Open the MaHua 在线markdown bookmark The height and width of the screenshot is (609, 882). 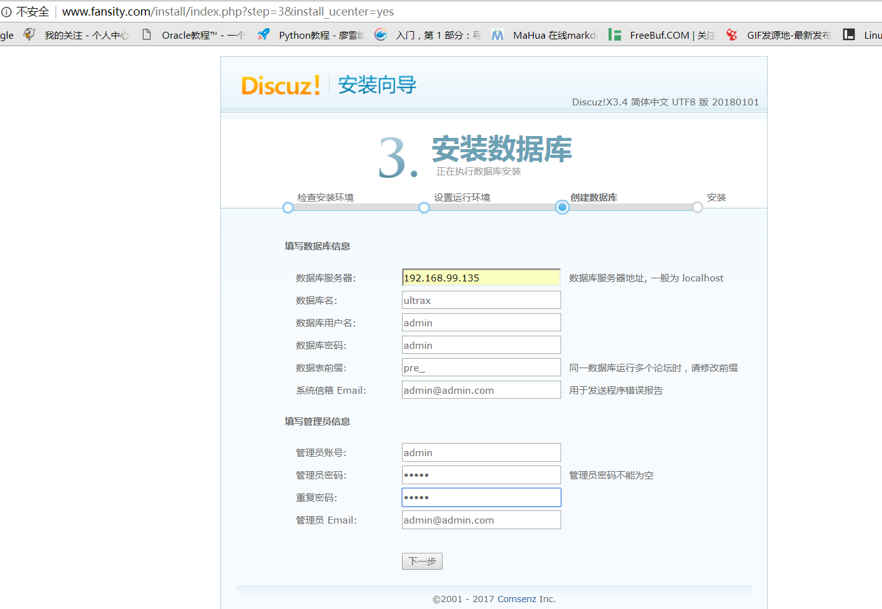556,35
